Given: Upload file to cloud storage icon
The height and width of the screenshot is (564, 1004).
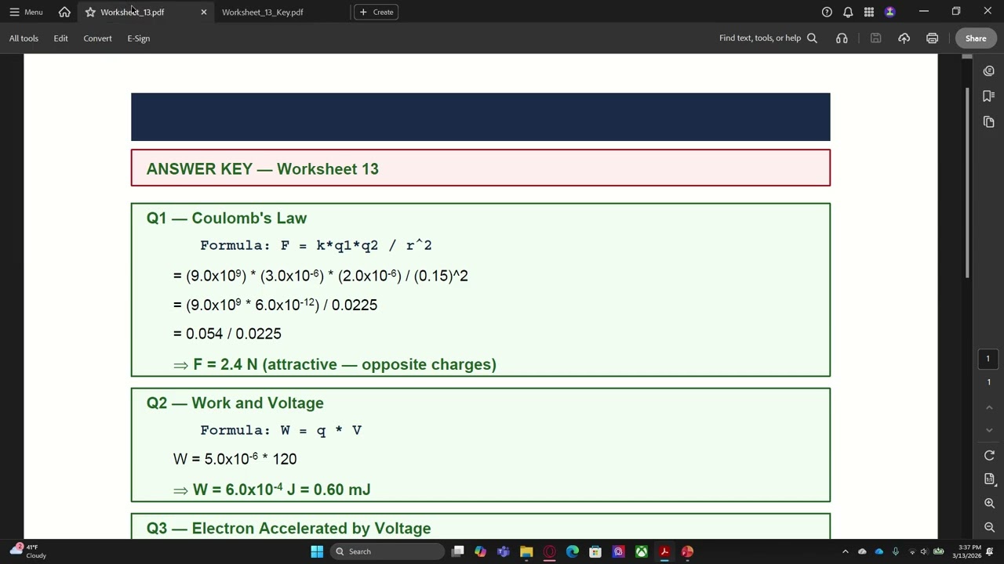Looking at the screenshot, I should (x=904, y=38).
